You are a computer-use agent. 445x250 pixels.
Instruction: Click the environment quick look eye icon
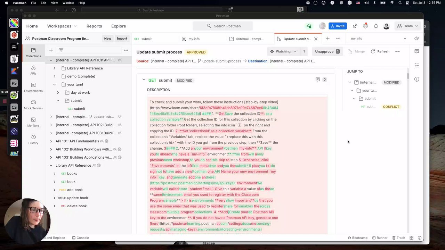point(416,39)
